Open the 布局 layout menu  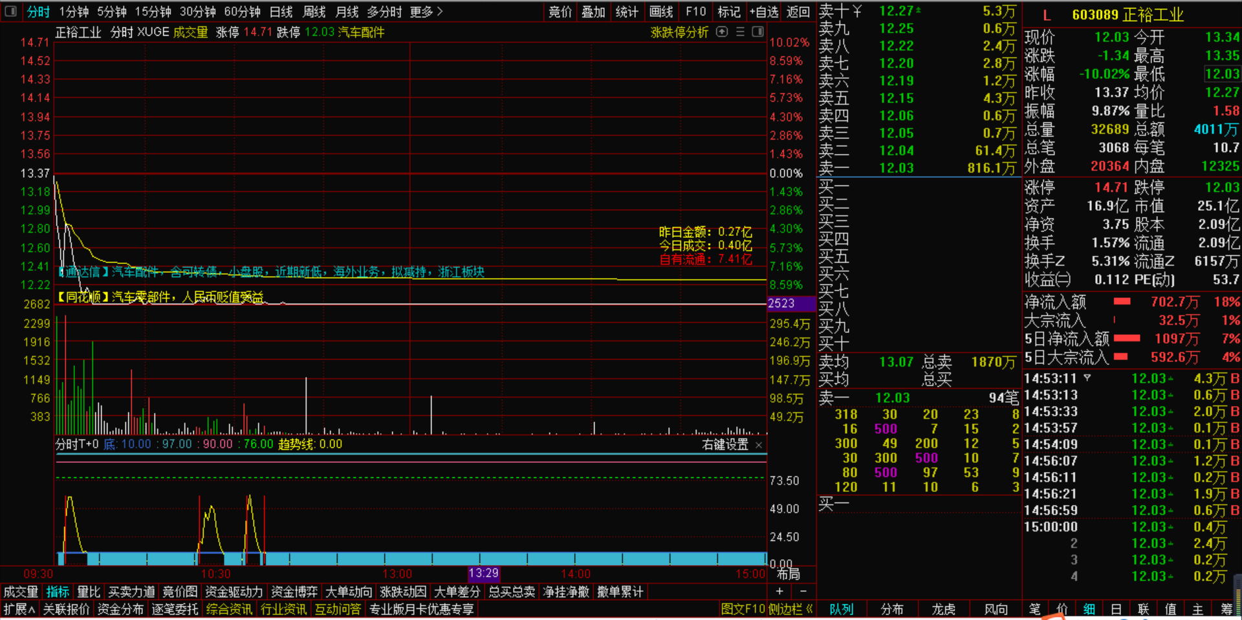[x=789, y=574]
